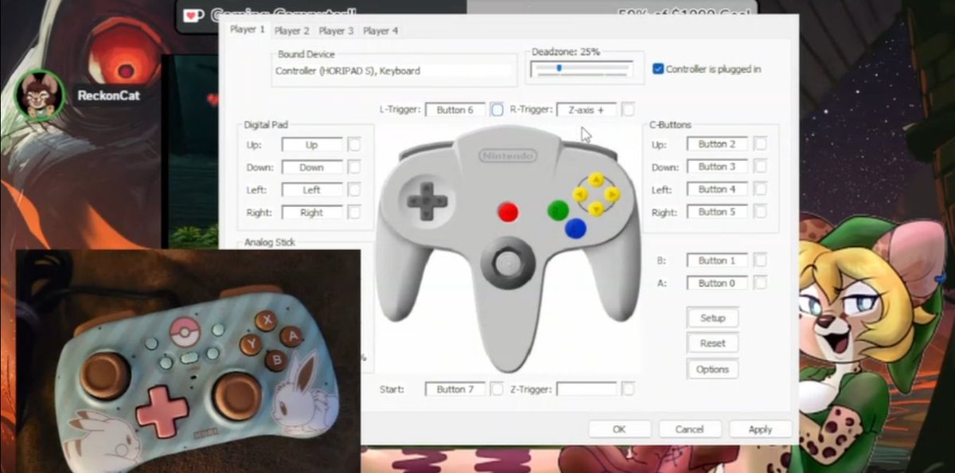This screenshot has width=955, height=473.
Task: Tick the checkbox beside A button mapping
Action: pos(760,283)
